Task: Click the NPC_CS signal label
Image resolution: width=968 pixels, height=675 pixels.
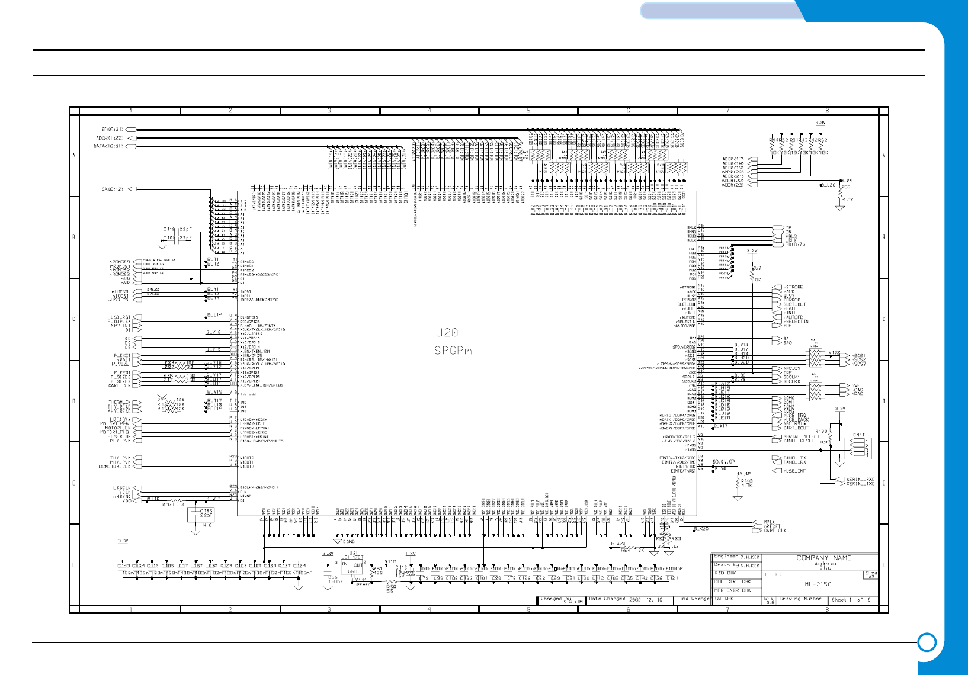Action: [791, 369]
